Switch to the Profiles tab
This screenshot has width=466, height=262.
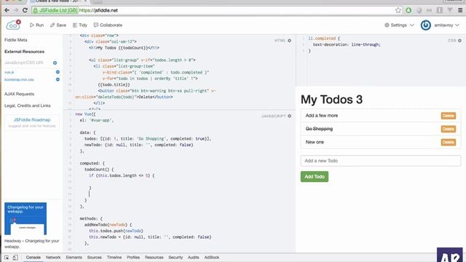(x=133, y=257)
